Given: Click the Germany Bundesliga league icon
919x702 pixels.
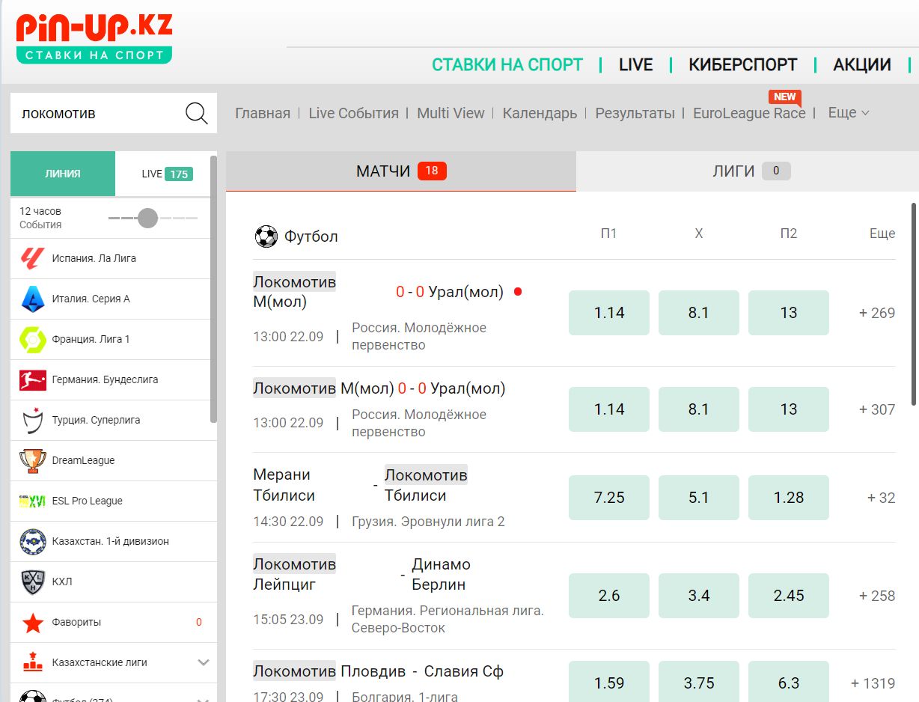Looking at the screenshot, I should [x=32, y=379].
